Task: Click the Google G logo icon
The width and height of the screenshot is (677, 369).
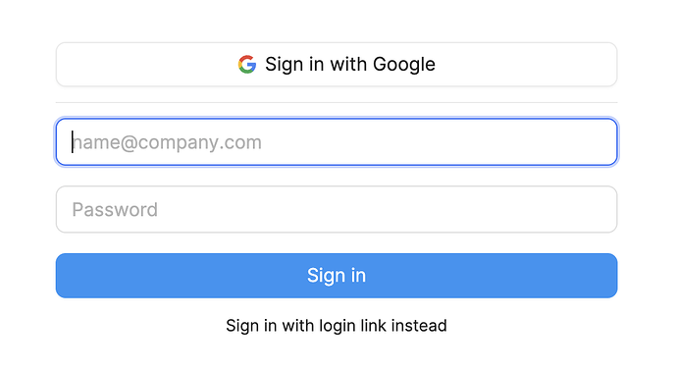Action: pos(247,65)
